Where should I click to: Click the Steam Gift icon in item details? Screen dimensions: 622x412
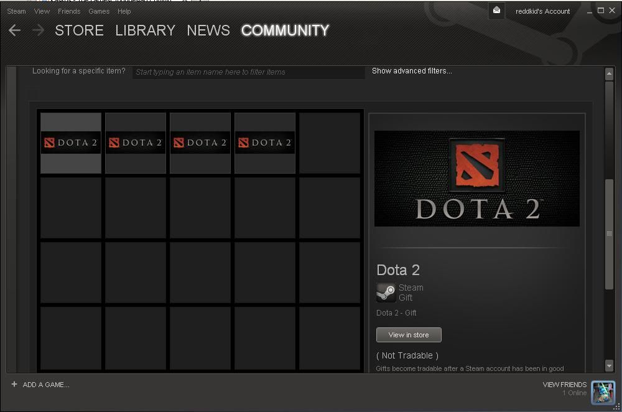tap(386, 293)
